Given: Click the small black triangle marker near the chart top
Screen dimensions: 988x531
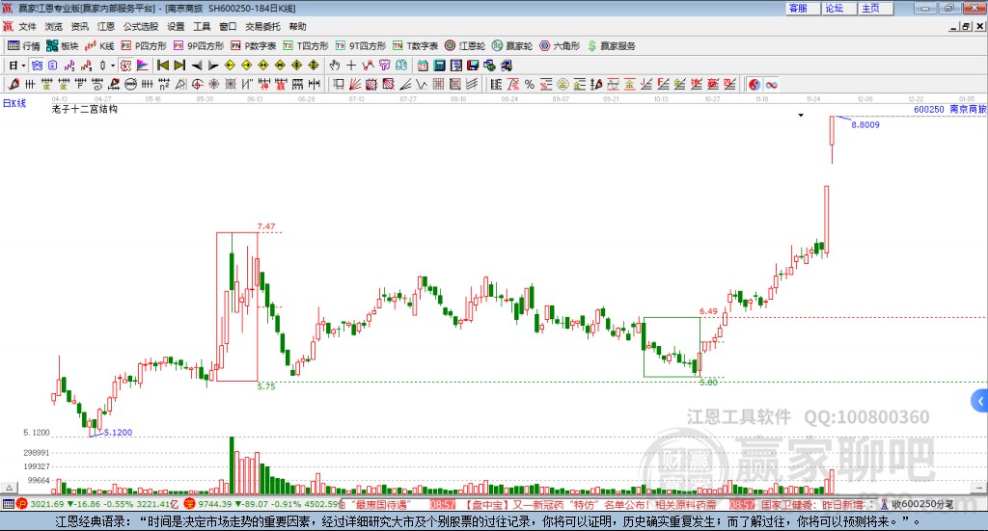Looking at the screenshot, I should [x=801, y=115].
